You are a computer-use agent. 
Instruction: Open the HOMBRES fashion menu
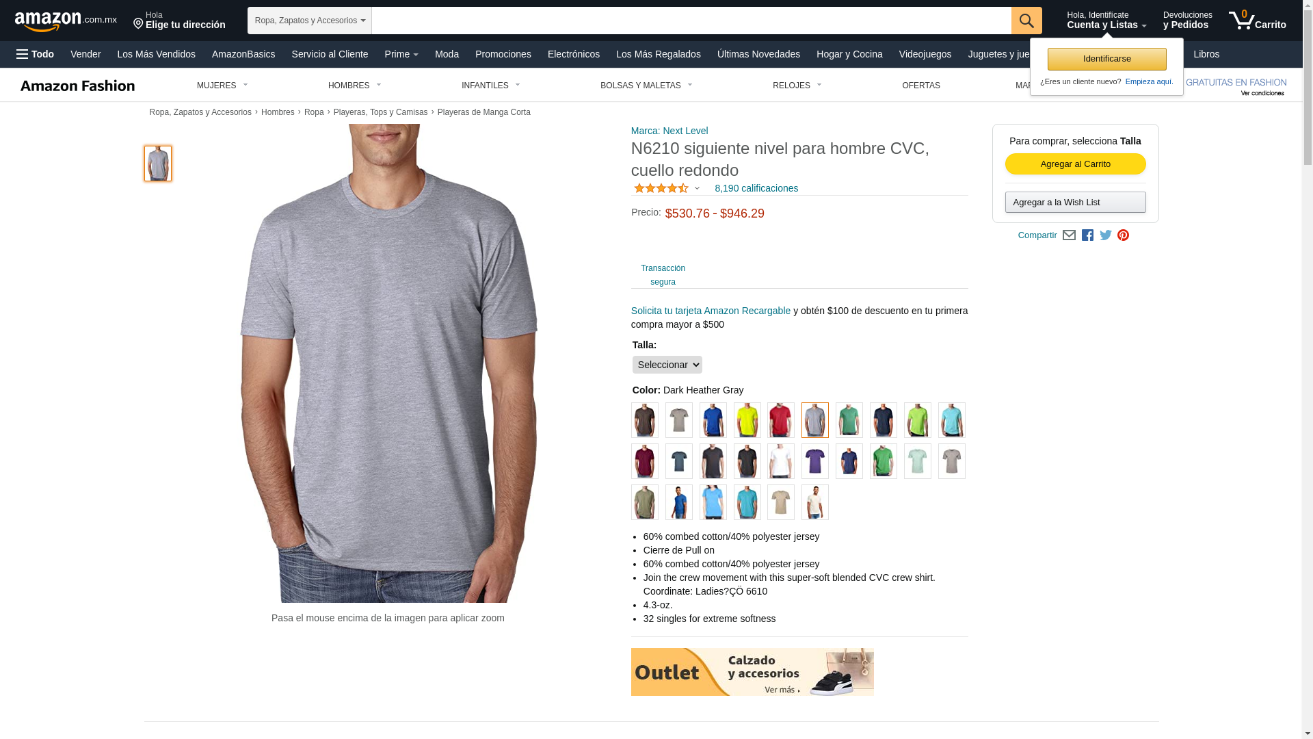(355, 86)
